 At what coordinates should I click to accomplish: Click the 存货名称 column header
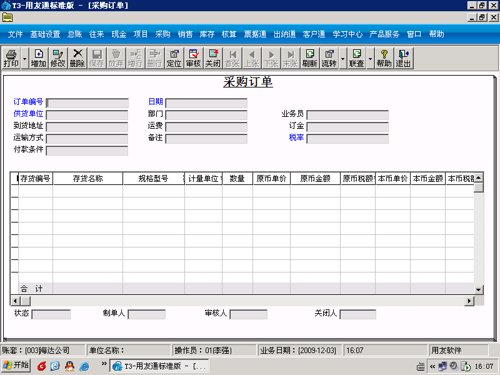pos(87,179)
